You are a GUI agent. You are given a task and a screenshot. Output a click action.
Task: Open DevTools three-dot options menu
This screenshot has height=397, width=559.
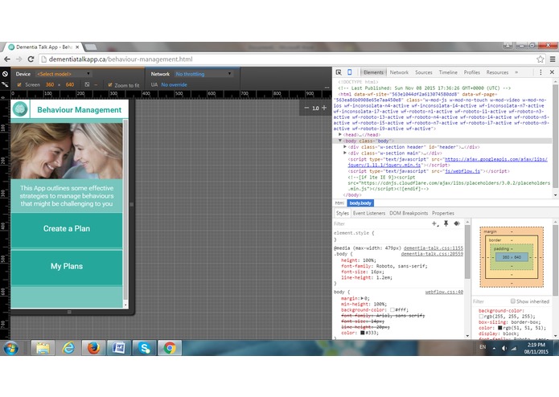click(541, 72)
